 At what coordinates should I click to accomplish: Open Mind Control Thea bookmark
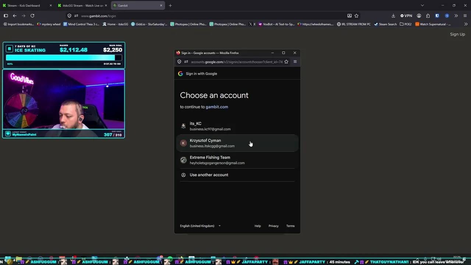[81, 24]
